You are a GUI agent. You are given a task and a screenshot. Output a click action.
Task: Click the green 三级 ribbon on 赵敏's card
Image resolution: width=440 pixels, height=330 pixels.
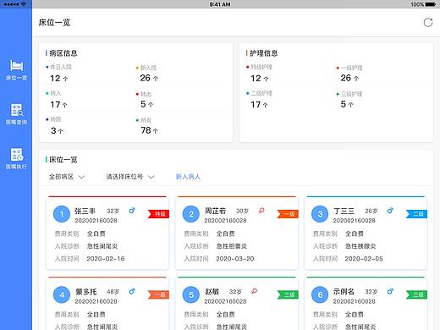tap(288, 294)
